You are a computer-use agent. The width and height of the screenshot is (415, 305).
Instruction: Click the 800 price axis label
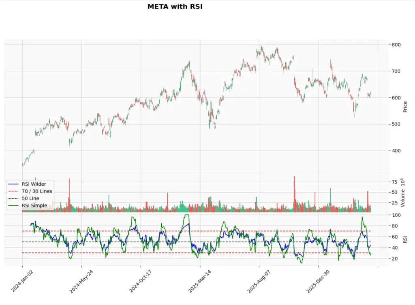pos(396,44)
